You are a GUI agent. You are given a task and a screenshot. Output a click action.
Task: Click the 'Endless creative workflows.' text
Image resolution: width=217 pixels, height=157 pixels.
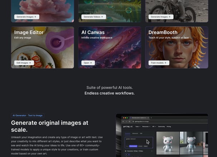(x=110, y=93)
